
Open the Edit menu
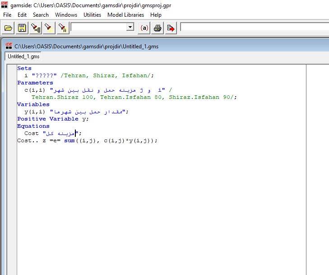(22, 15)
